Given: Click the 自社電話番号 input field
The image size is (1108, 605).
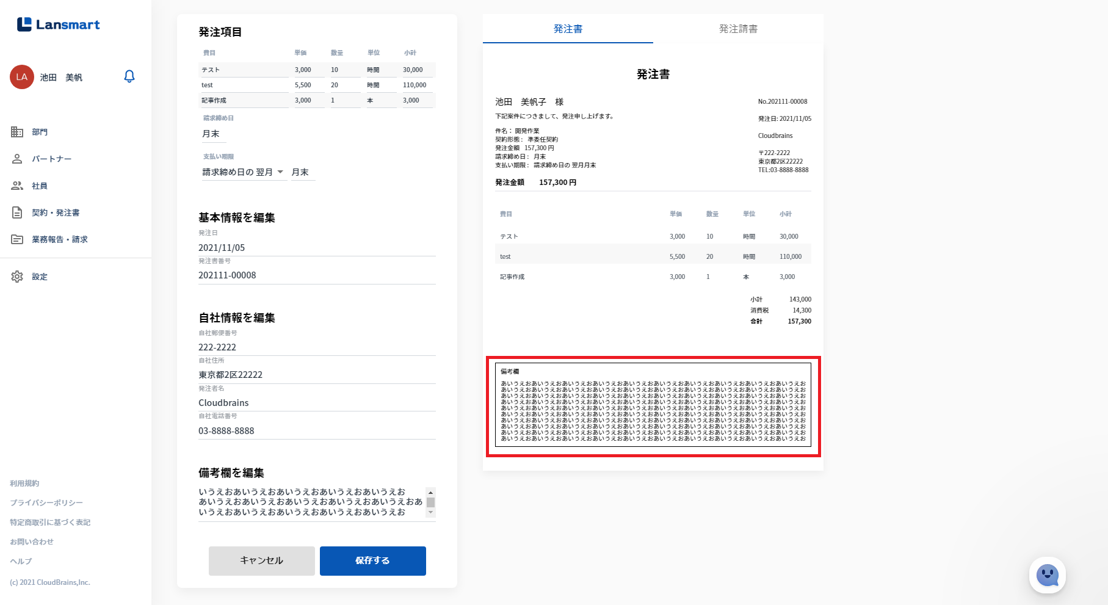Looking at the screenshot, I should coord(316,431).
